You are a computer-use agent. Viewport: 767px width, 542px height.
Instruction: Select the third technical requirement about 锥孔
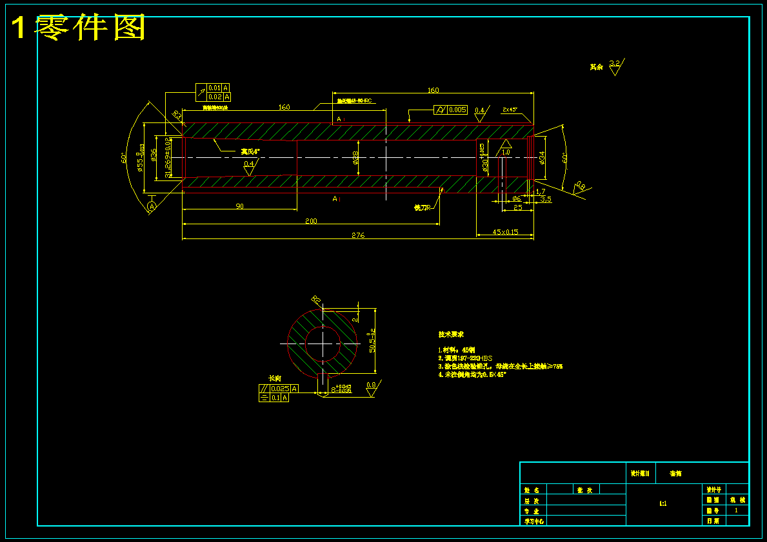click(501, 366)
